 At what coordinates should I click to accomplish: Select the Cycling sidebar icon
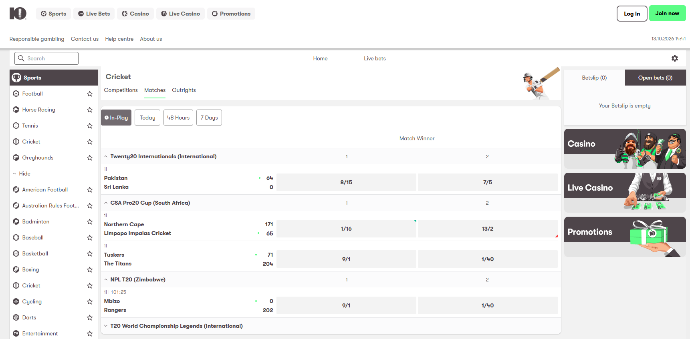click(16, 301)
